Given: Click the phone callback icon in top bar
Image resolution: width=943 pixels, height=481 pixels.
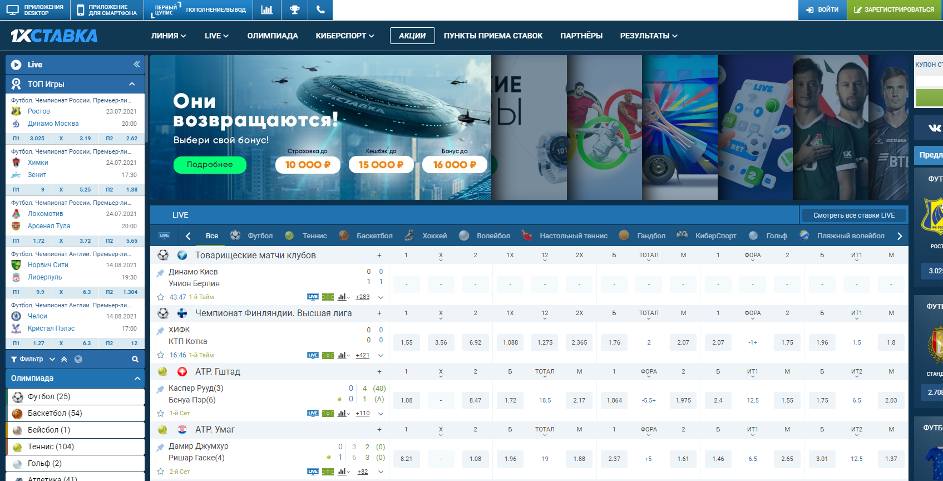Looking at the screenshot, I should click(320, 9).
